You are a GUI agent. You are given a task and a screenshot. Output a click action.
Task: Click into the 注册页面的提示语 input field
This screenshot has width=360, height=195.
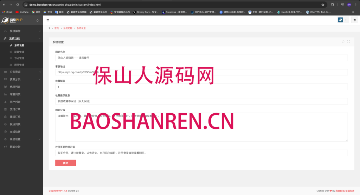[x=201, y=153]
